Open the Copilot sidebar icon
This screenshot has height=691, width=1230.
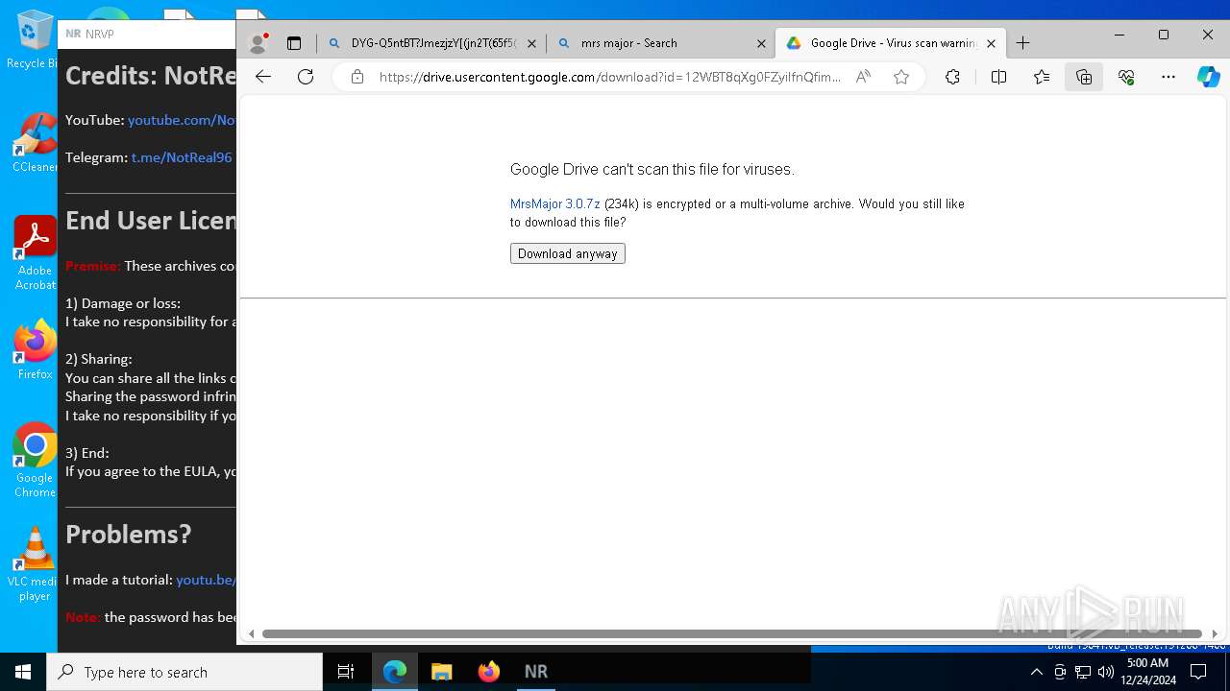[1208, 77]
